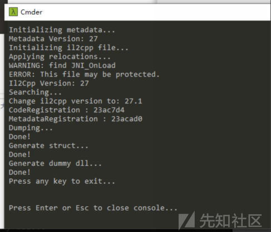Click the 'Searching...' console line
The height and width of the screenshot is (232, 271).
pyautogui.click(x=35, y=92)
